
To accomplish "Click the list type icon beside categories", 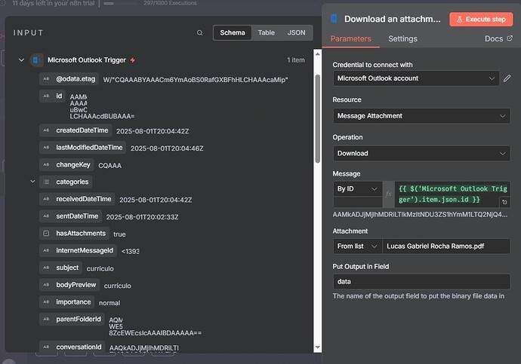I will 46,182.
